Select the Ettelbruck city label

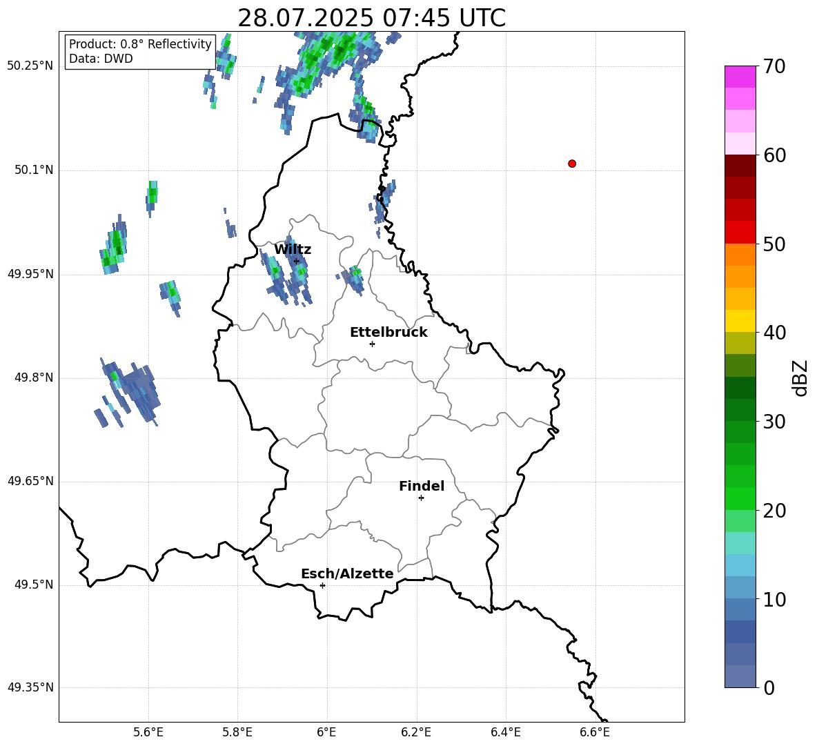click(x=388, y=333)
